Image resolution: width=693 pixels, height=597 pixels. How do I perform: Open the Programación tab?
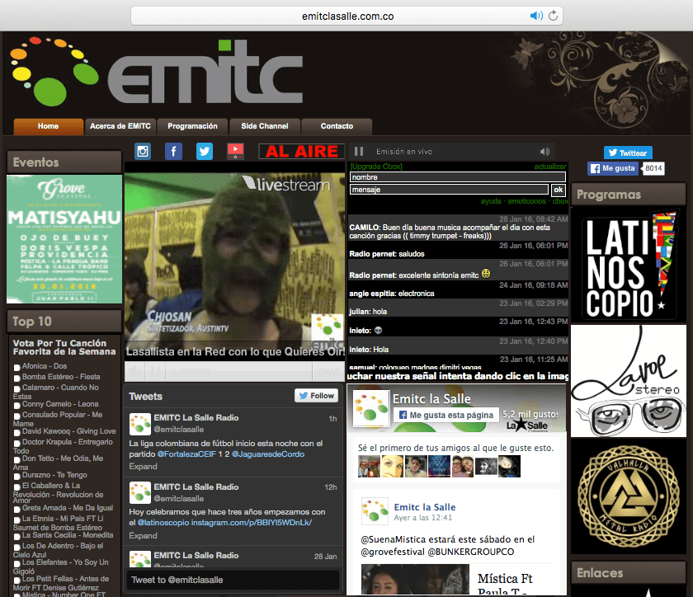pos(192,126)
